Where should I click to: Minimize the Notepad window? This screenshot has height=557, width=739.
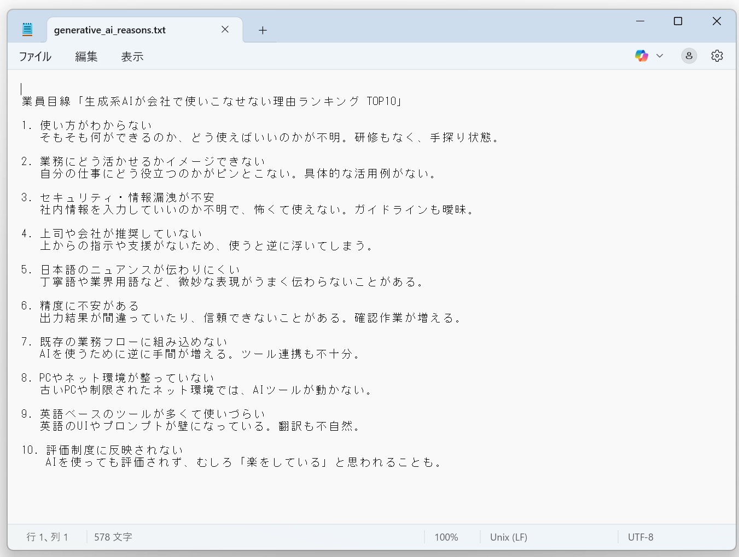click(x=639, y=21)
